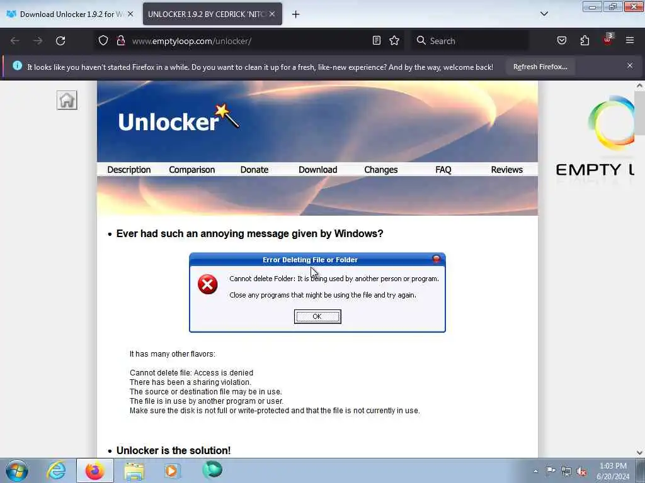Click the Action Center flag tray icon
The width and height of the screenshot is (645, 483).
[x=551, y=470]
